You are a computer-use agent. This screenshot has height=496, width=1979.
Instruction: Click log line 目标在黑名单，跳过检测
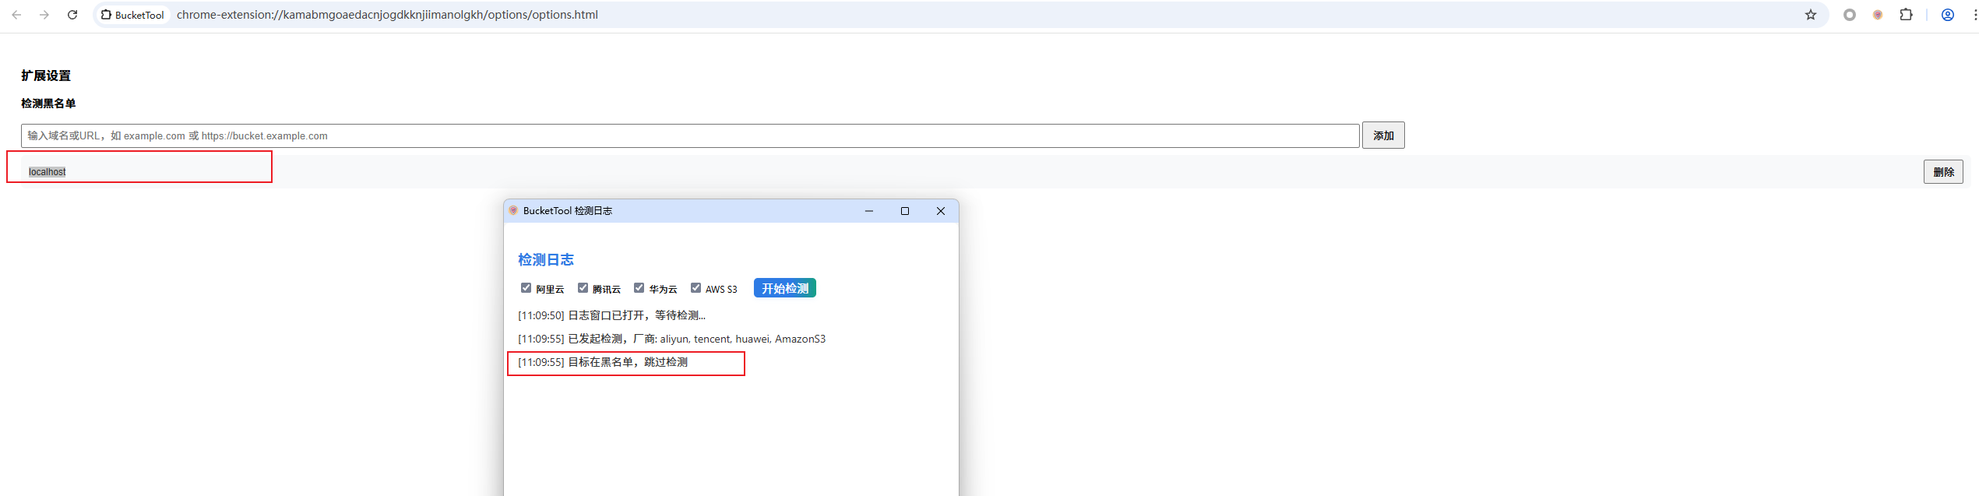[x=603, y=362]
